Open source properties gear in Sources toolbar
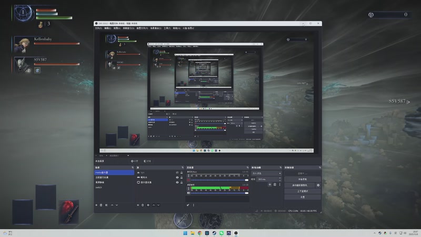The image size is (421, 237). click(x=148, y=205)
